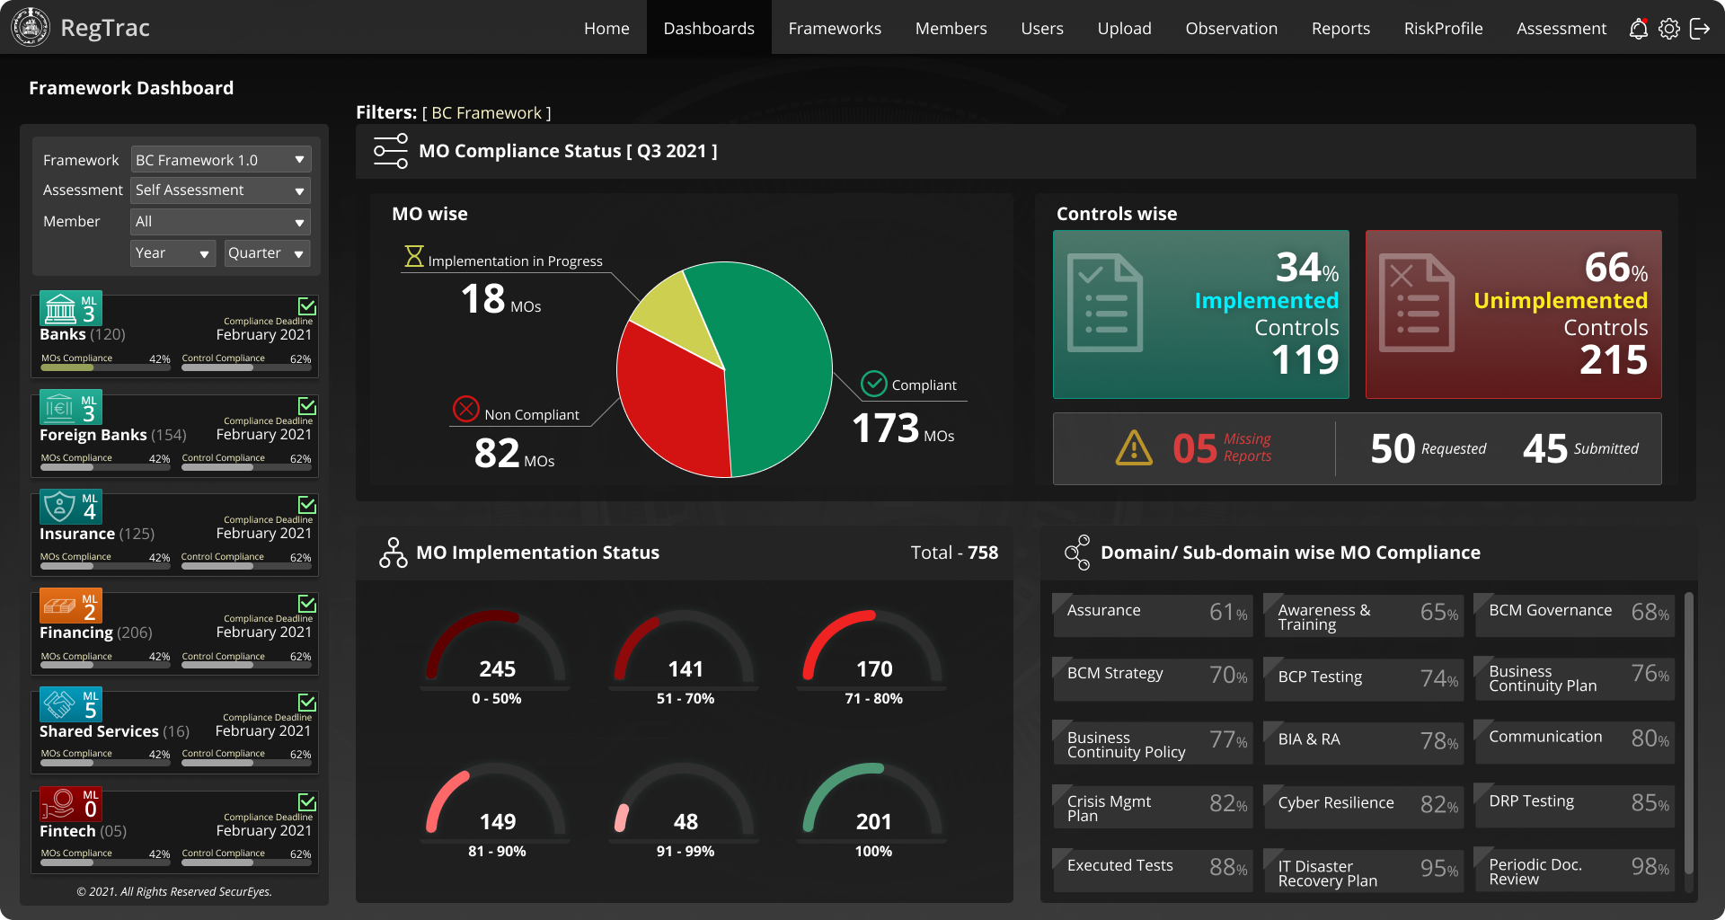Viewport: 1725px width, 920px height.
Task: Toggle the Banks card checkbox
Action: [x=307, y=305]
